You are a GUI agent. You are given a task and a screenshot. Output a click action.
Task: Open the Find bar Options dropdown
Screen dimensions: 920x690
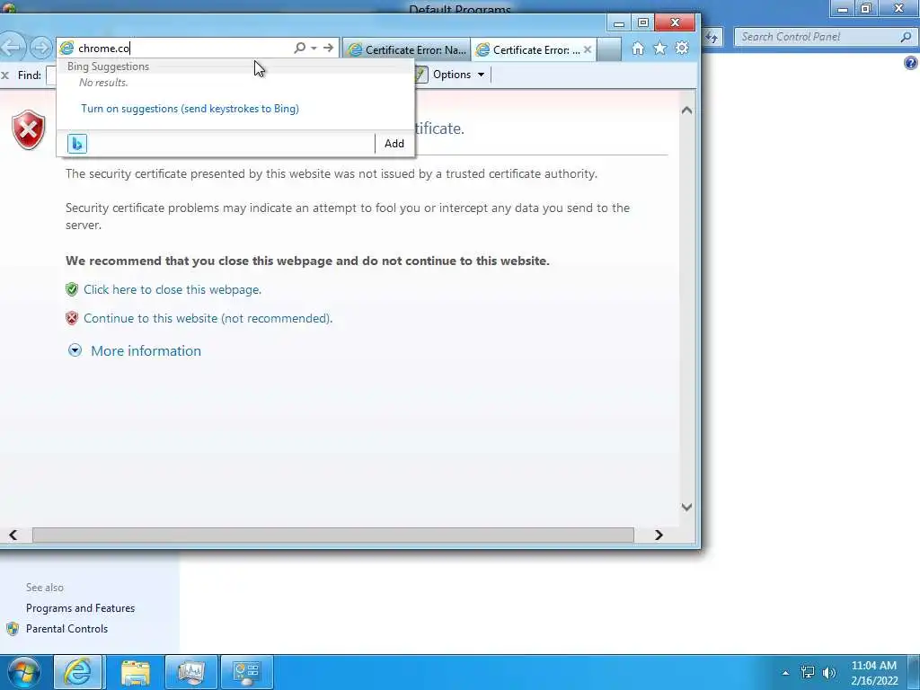[459, 75]
